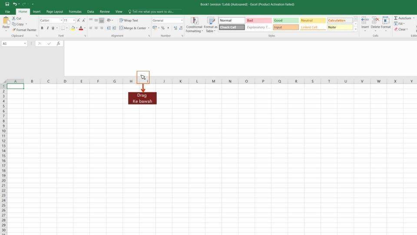Toggle Bottom Align
The height and width of the screenshot is (235, 417).
point(102,20)
